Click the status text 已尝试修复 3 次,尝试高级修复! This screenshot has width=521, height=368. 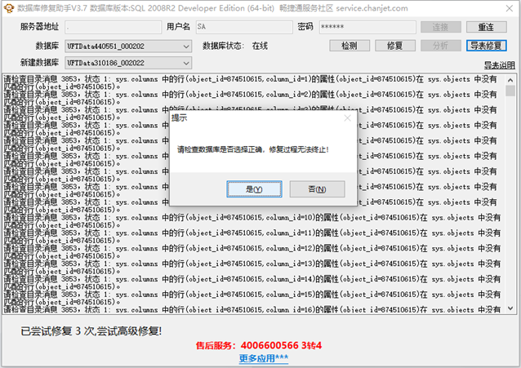91,331
